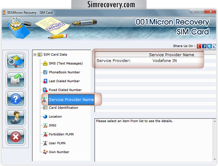The height and width of the screenshot is (166, 218).
Task: Open Forbidden PLMN tree item
Action: [61, 134]
